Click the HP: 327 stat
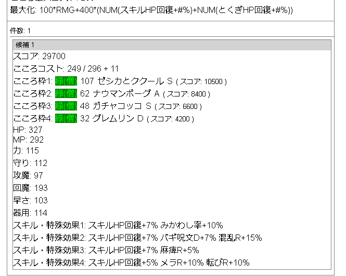 click(28, 130)
